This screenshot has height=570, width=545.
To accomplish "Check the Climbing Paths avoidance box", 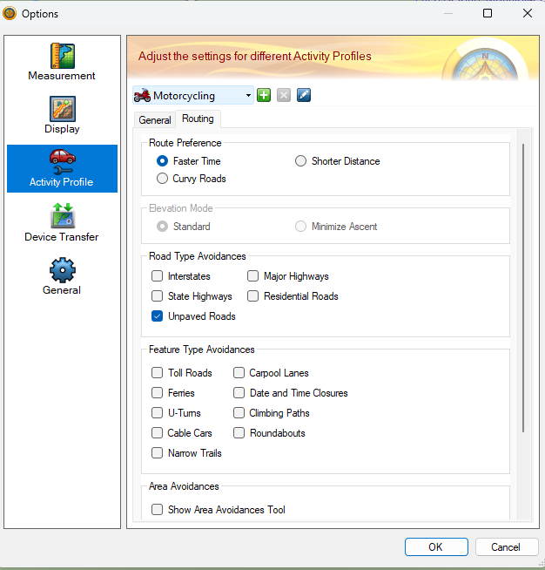I will [x=239, y=413].
